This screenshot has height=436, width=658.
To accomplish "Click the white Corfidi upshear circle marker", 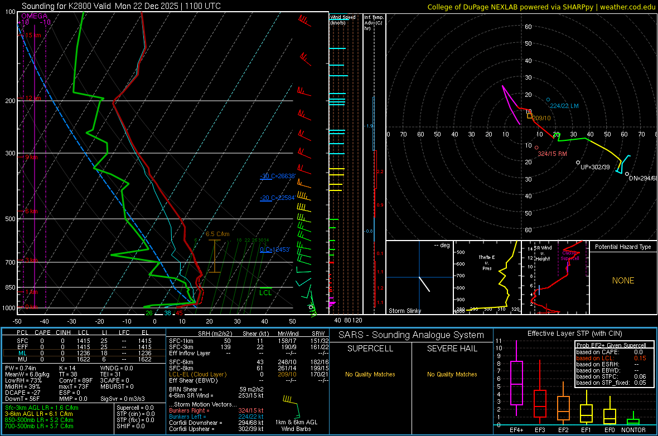I will pos(578,162).
